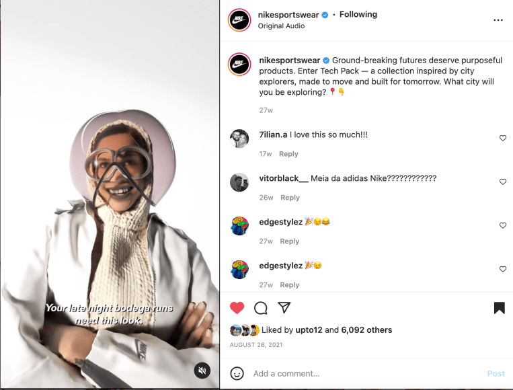Reply to vitorblack__'s comment
The width and height of the screenshot is (513, 390).
(290, 198)
